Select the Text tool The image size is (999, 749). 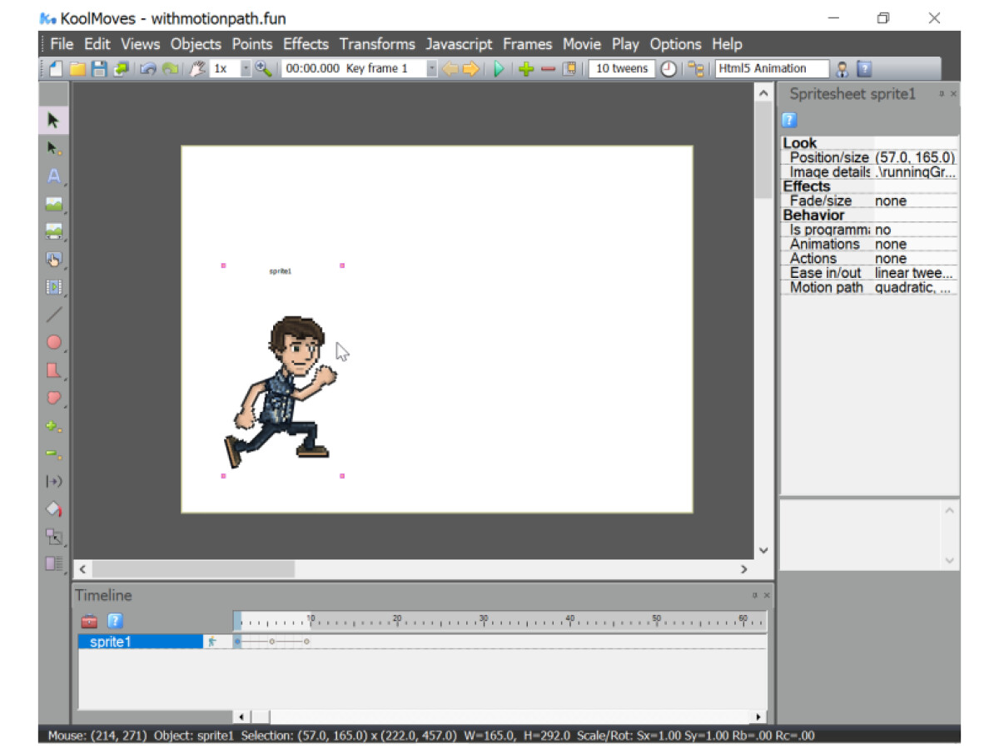pos(53,176)
